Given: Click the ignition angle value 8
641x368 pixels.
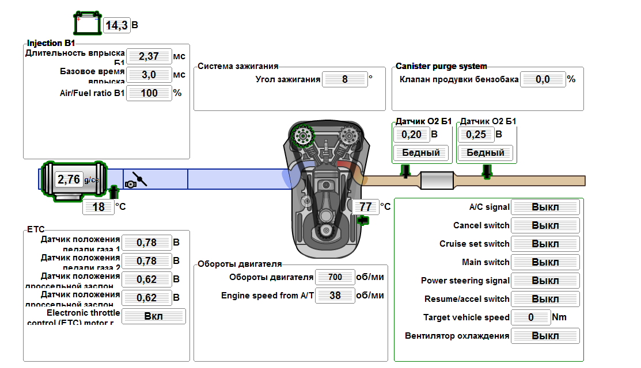Looking at the screenshot, I should (x=344, y=79).
